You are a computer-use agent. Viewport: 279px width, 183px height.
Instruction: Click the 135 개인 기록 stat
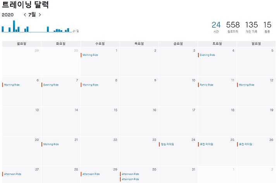251,27
